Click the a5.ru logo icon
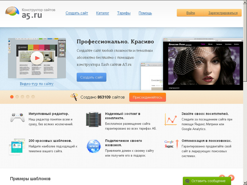This screenshot has height=185, width=247. [x=12, y=11]
